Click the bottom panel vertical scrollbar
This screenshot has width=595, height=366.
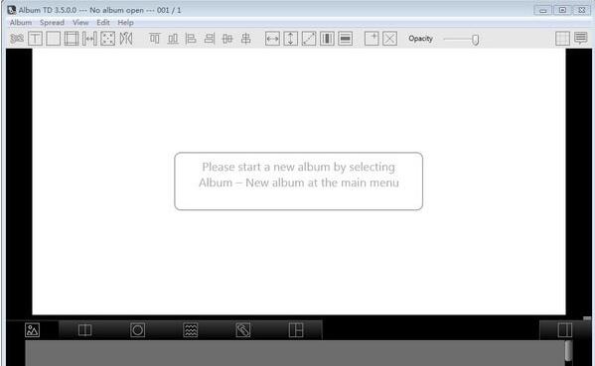(x=568, y=351)
